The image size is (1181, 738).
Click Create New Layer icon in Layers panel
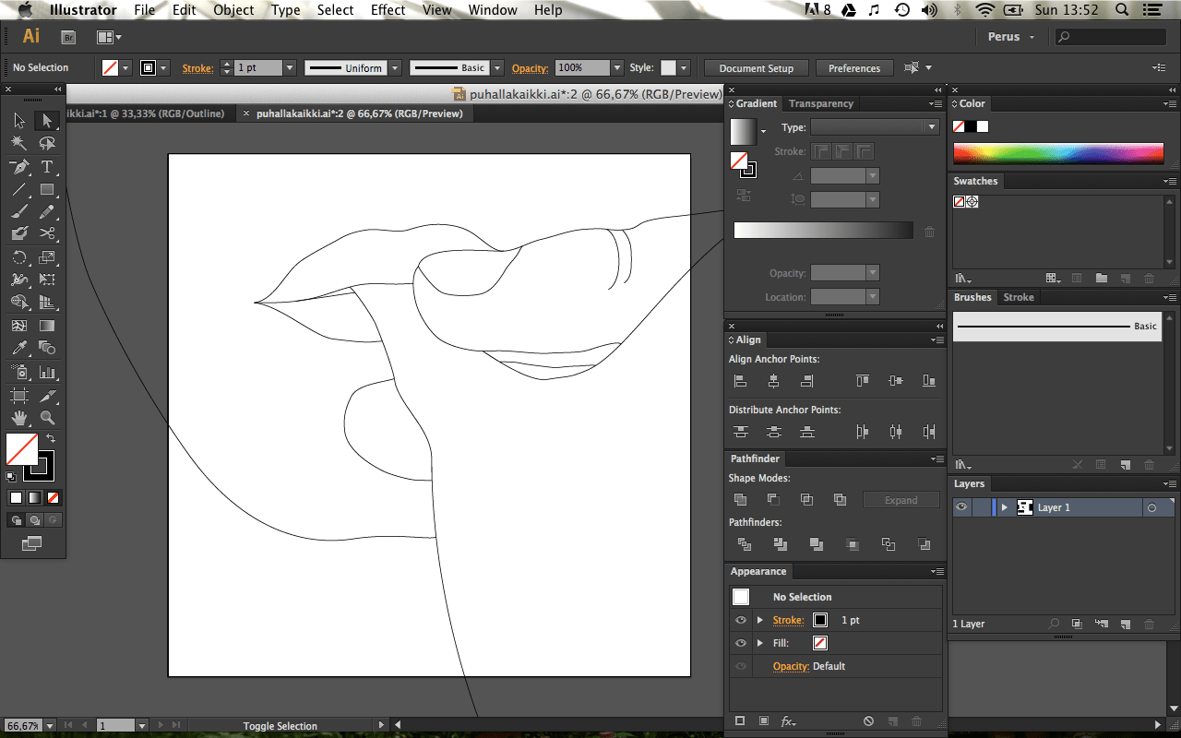click(x=1125, y=624)
